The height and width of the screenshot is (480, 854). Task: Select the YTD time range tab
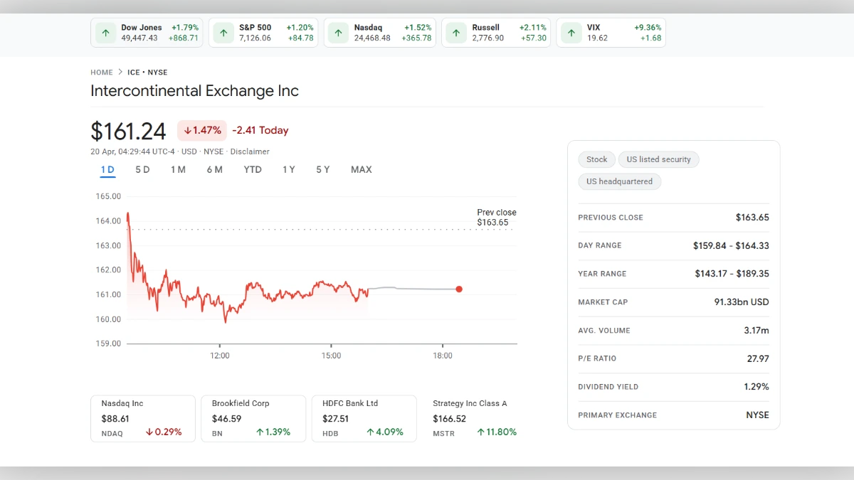click(252, 169)
